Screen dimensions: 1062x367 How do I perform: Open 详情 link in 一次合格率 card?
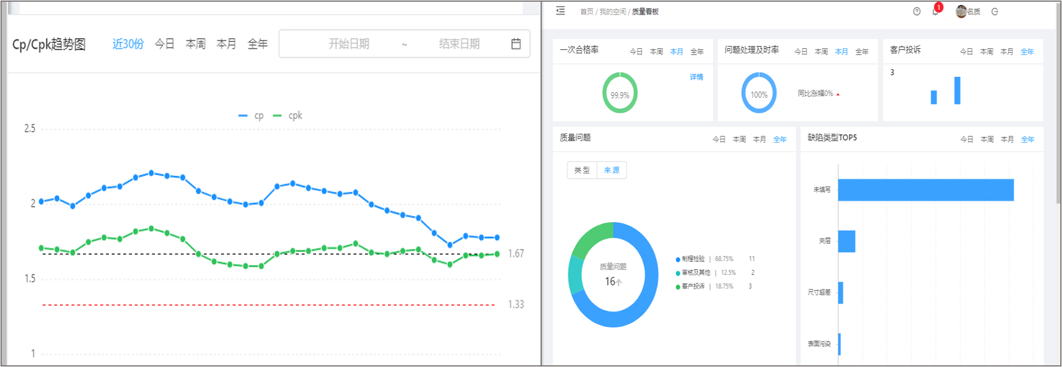coord(696,77)
